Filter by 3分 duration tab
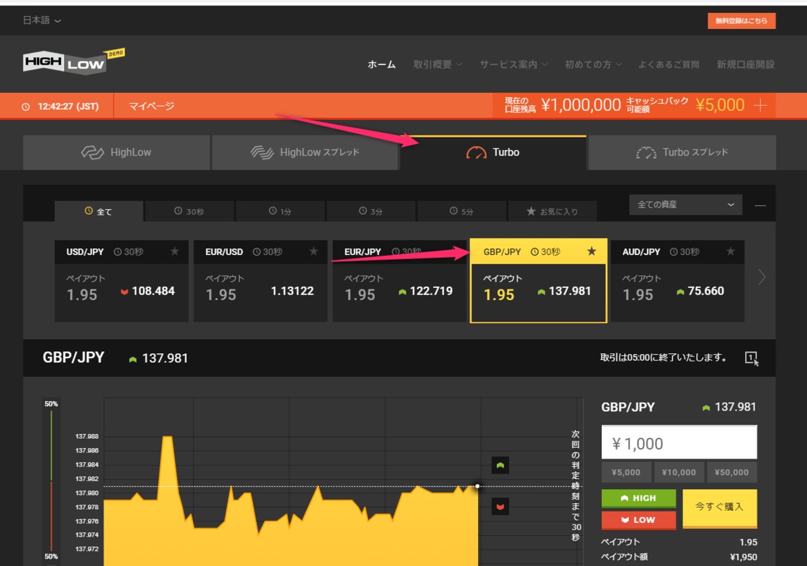Image resolution: width=807 pixels, height=566 pixels. (x=371, y=211)
